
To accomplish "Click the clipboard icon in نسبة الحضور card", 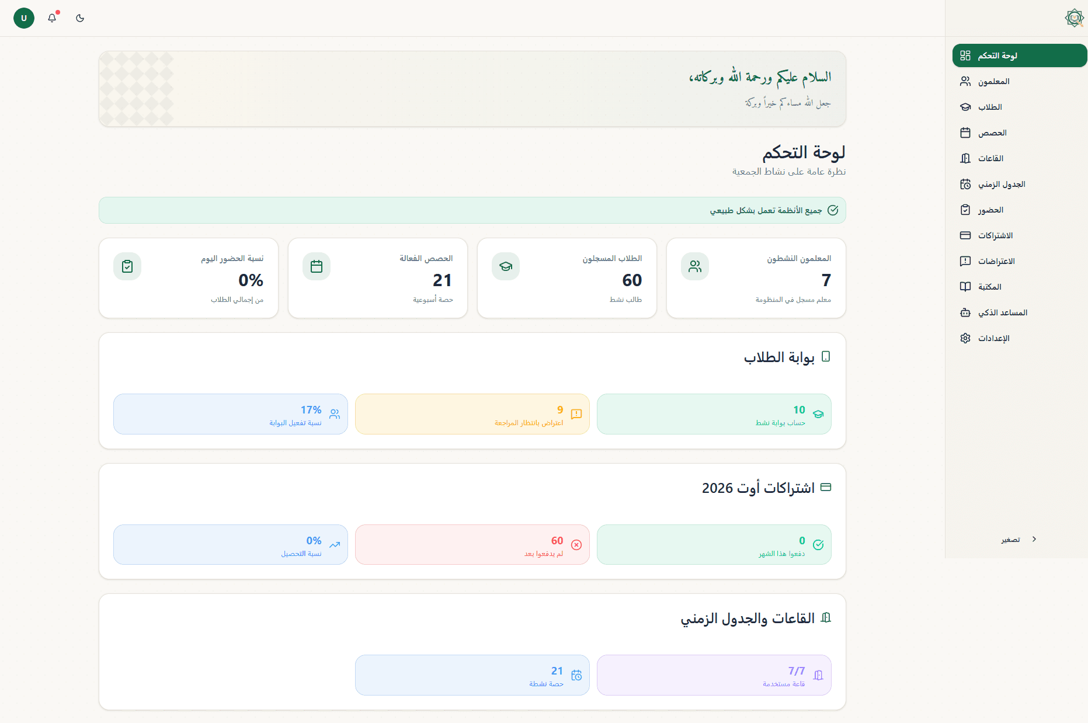I will pos(127,266).
